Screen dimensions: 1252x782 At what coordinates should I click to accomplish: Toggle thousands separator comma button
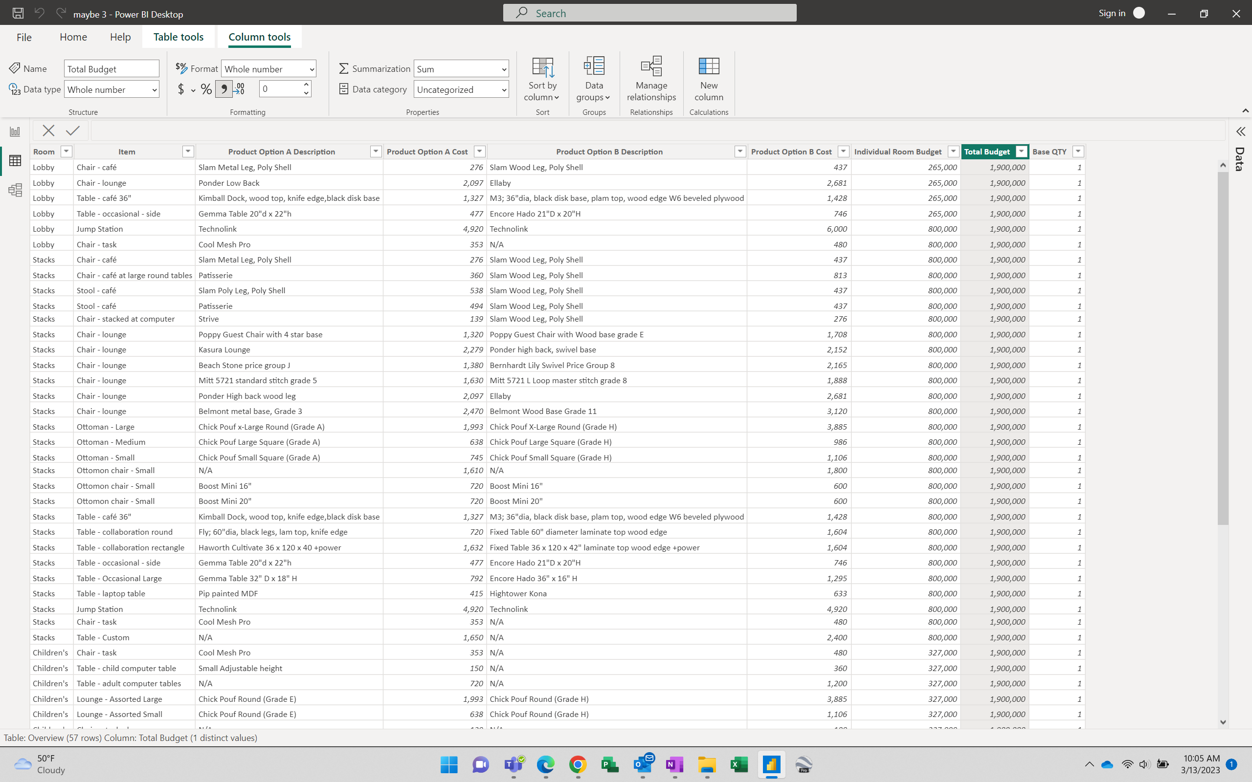click(224, 89)
